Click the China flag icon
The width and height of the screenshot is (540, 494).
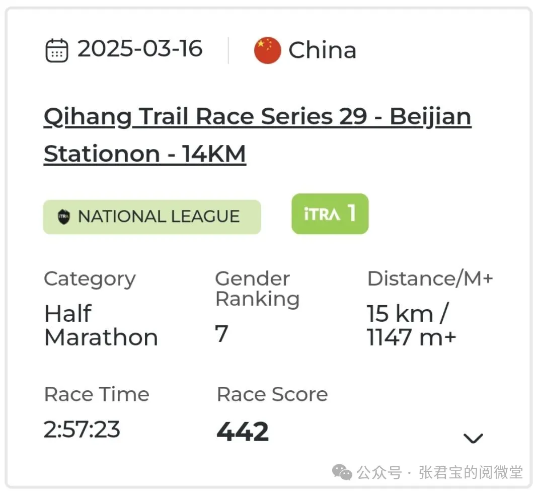tap(267, 50)
